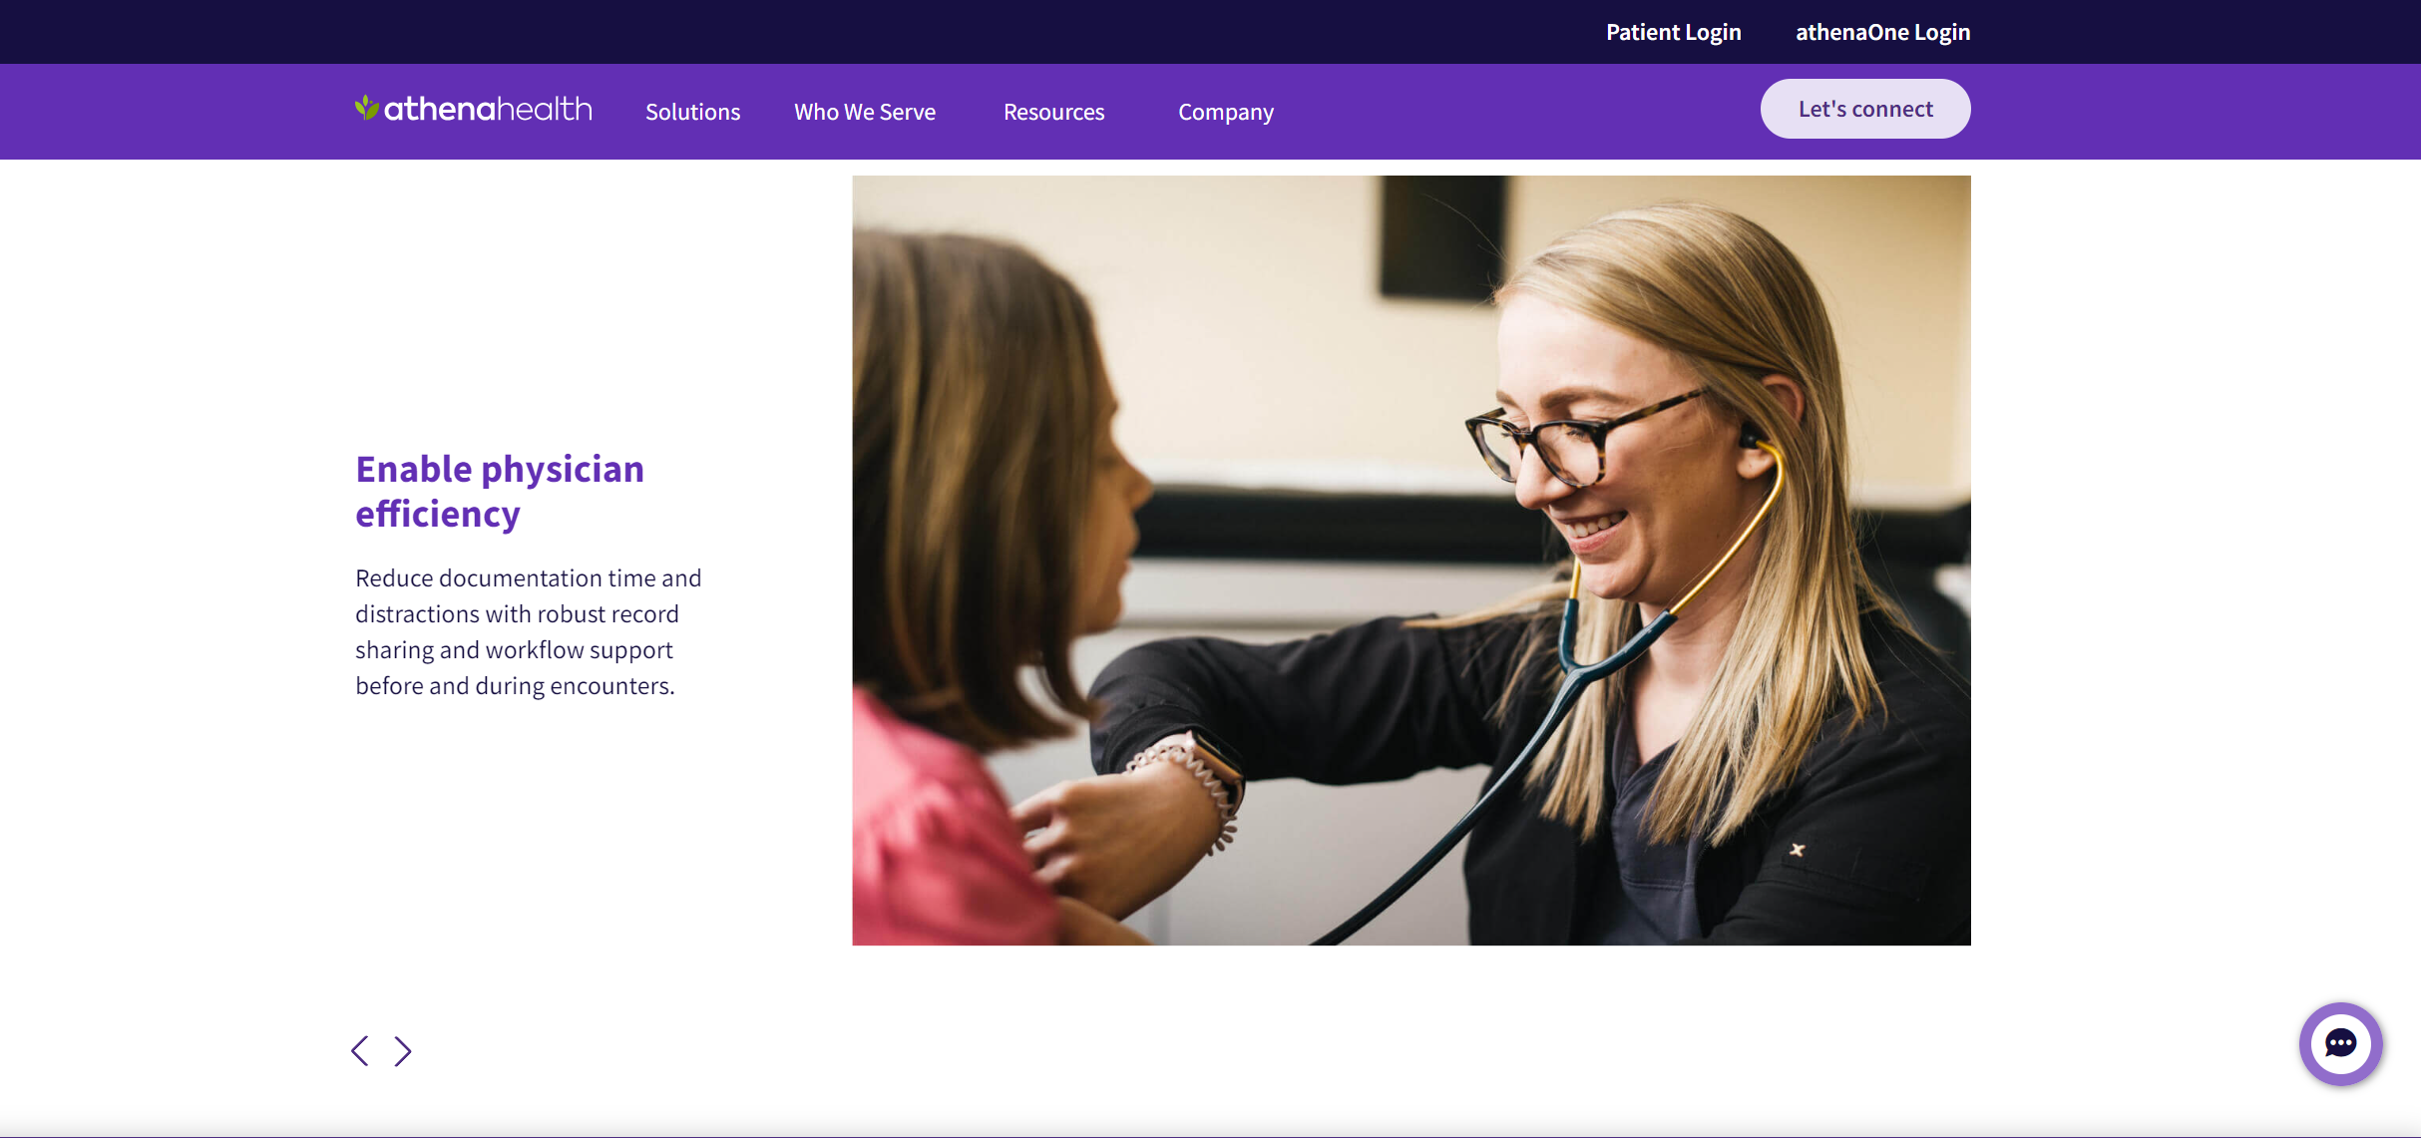Click the Reduce documentation time paragraph

tap(529, 632)
